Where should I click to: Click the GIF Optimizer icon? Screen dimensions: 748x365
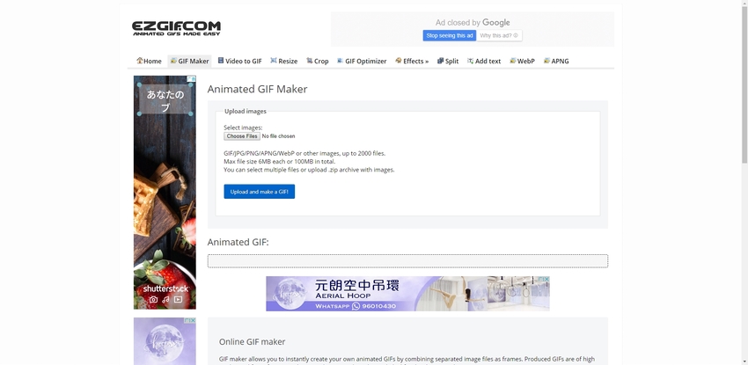pos(340,61)
